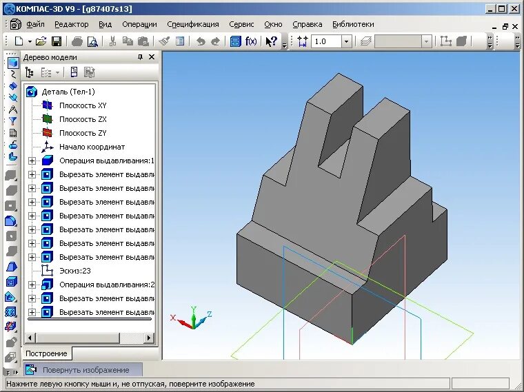
Task: Expand the Операция выдавливания:2 node
Action: pos(32,285)
